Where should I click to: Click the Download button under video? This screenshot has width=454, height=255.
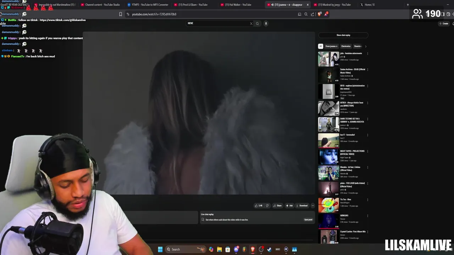pos(302,206)
